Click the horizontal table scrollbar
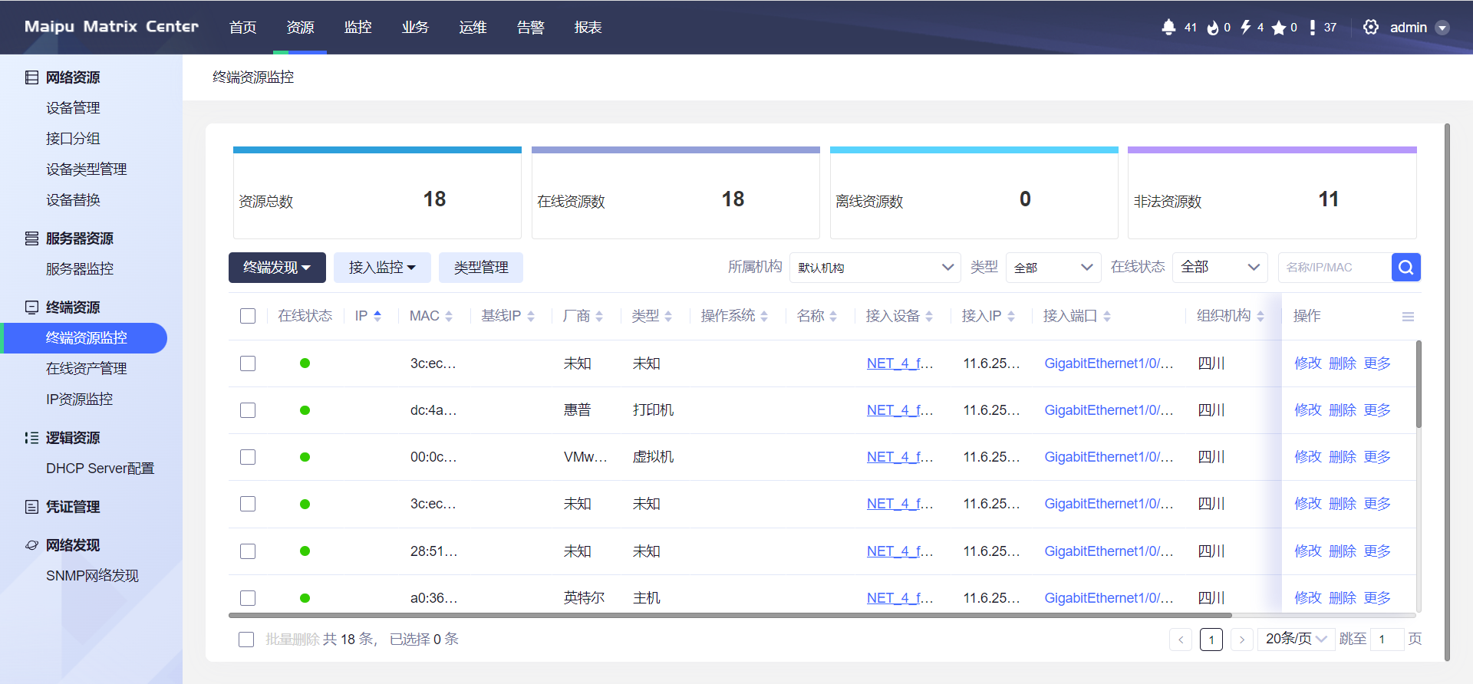Image resolution: width=1473 pixels, height=684 pixels. pos(730,615)
